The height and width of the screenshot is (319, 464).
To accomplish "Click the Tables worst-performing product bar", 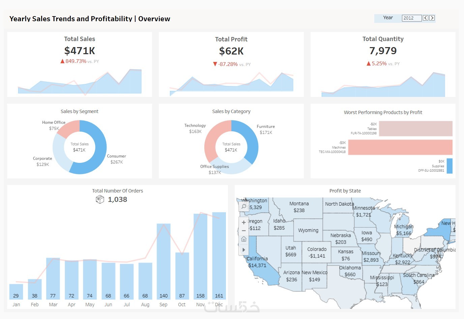I will pos(416,129).
